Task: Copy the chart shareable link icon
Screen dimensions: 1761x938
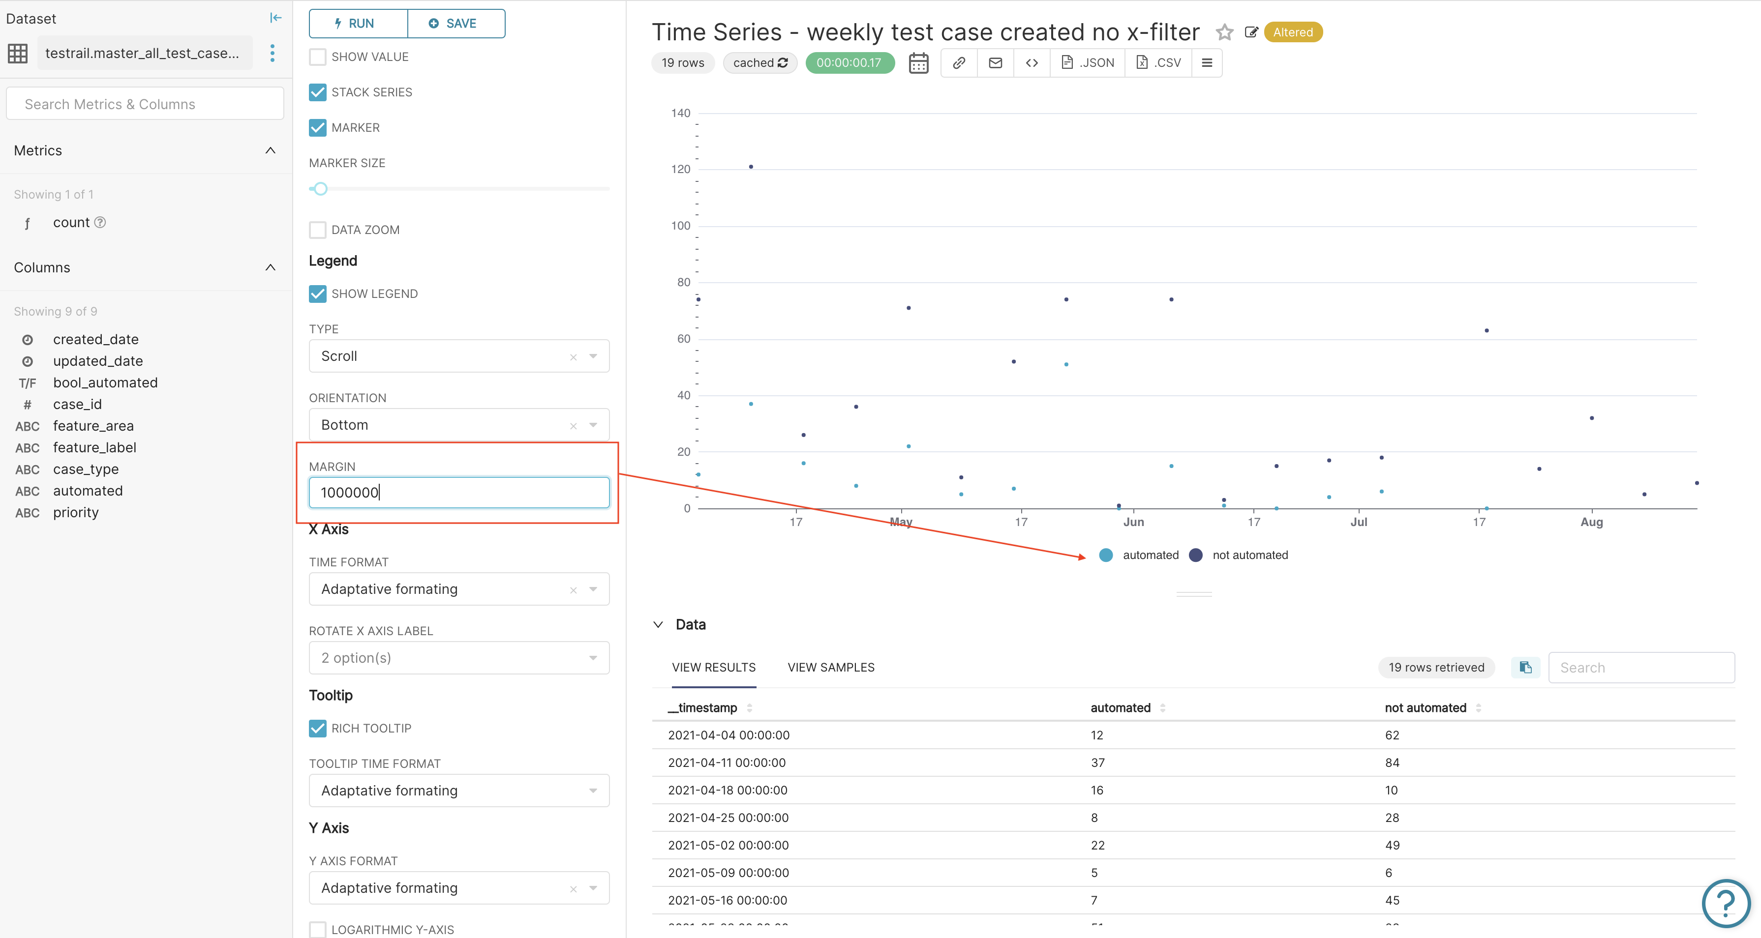Action: tap(958, 63)
